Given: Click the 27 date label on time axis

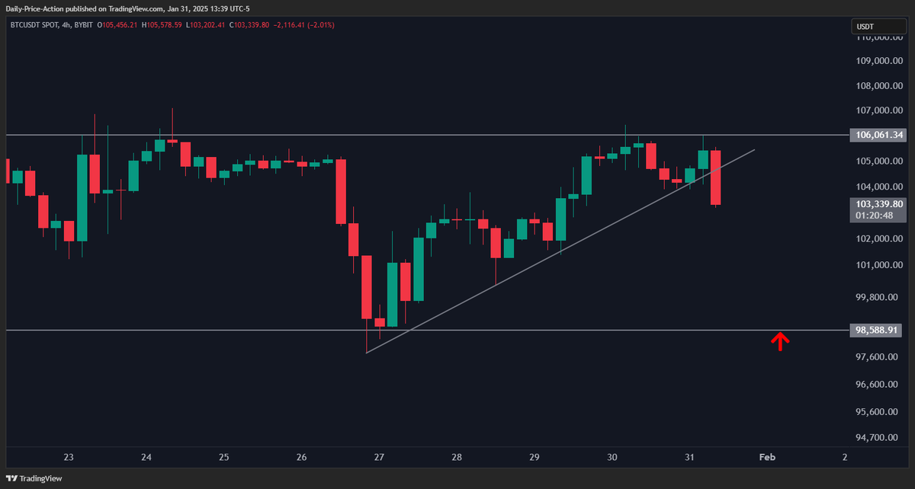Looking at the screenshot, I should 379,458.
